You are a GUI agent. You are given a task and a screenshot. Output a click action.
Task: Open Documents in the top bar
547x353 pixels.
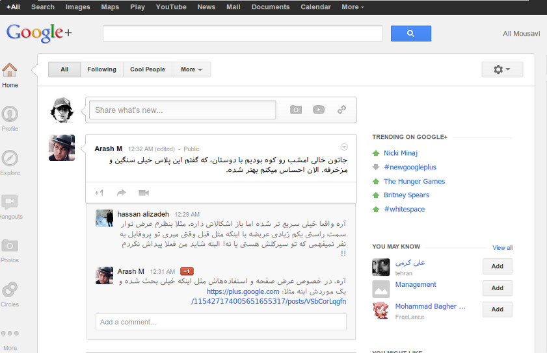[271, 7]
